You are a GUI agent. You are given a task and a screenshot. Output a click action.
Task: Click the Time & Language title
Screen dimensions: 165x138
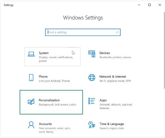tap(112, 124)
